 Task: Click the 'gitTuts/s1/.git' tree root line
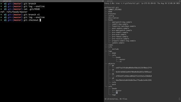[111, 8]
